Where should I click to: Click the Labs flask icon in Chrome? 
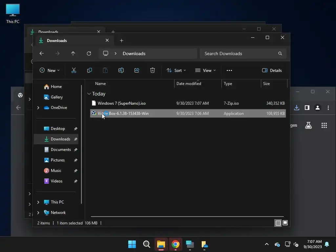(x=308, y=125)
